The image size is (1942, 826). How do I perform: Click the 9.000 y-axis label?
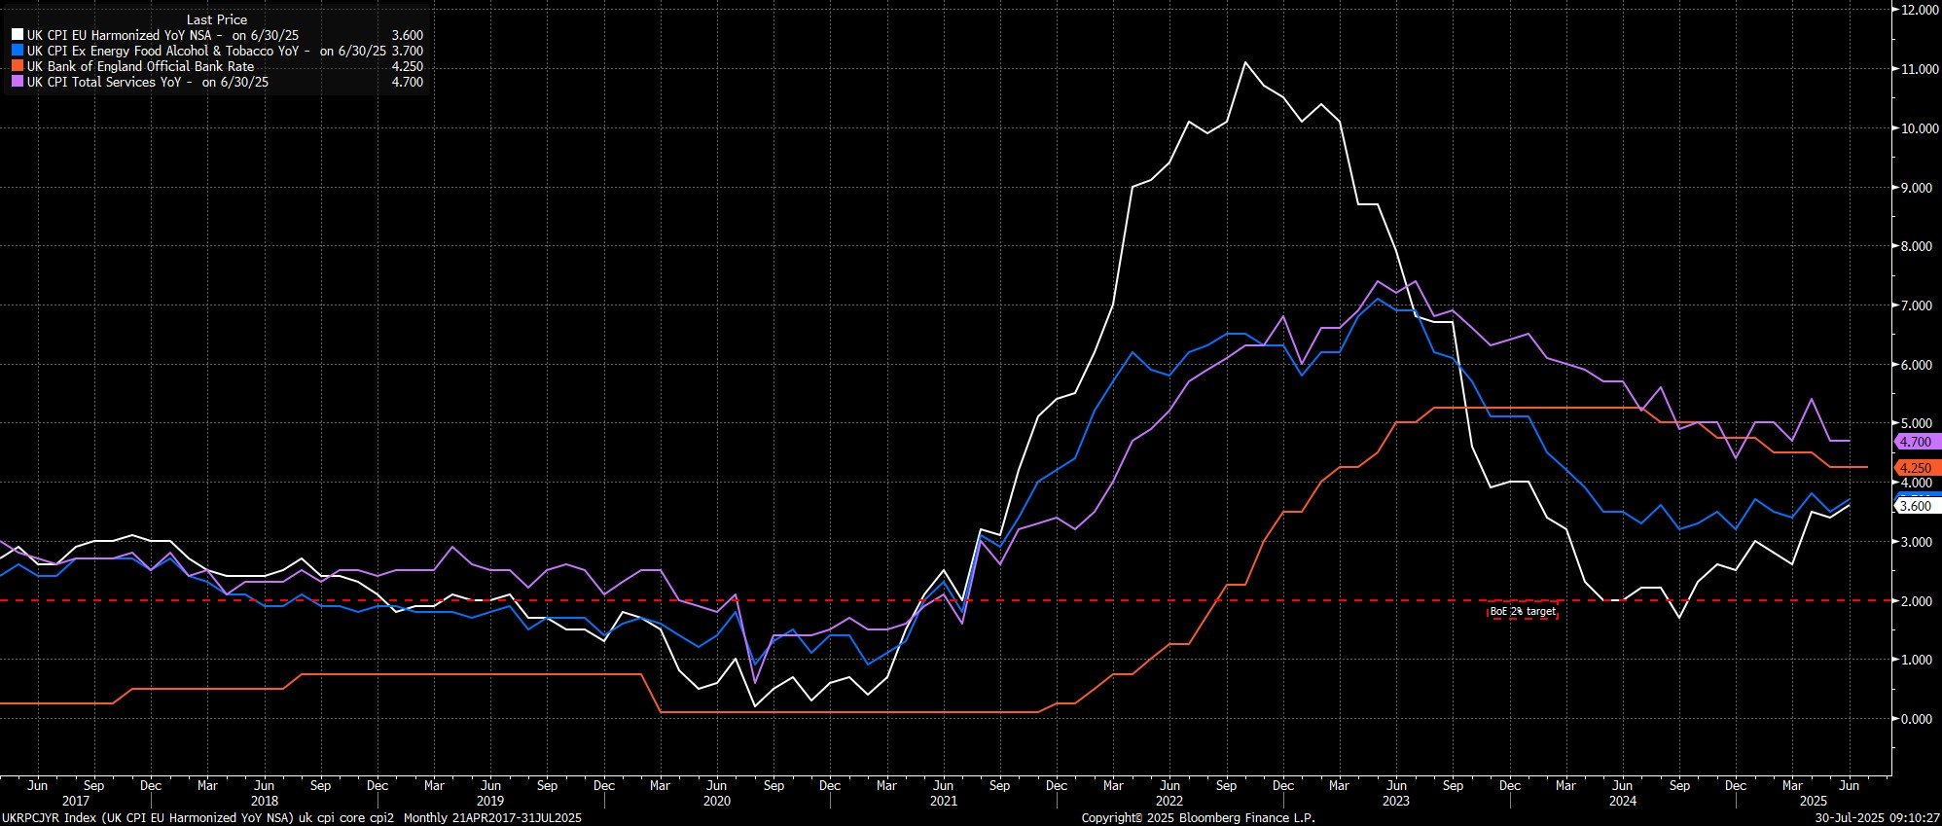coord(1916,188)
